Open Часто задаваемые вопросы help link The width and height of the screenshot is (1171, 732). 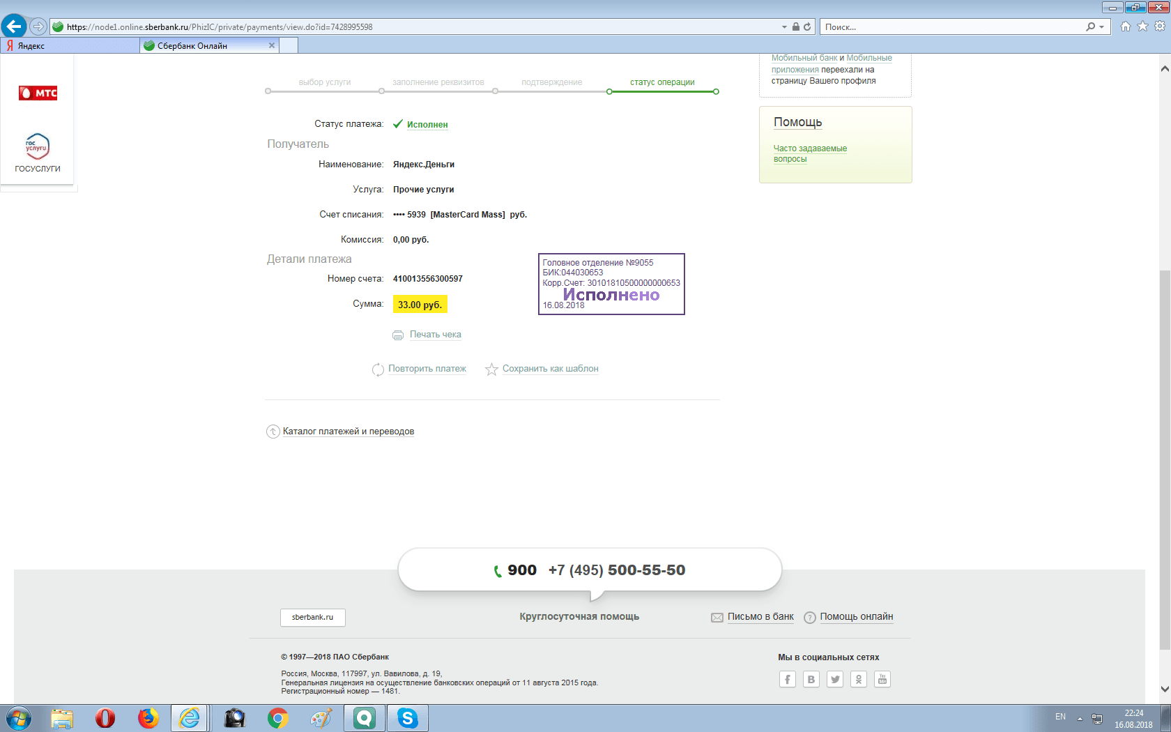(810, 153)
